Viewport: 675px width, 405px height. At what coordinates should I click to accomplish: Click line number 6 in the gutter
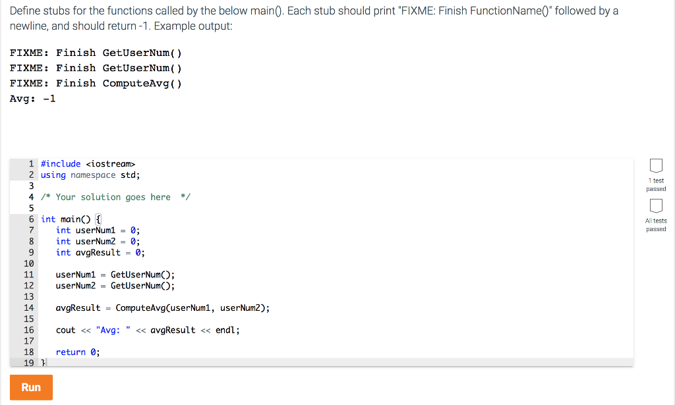[x=30, y=219]
